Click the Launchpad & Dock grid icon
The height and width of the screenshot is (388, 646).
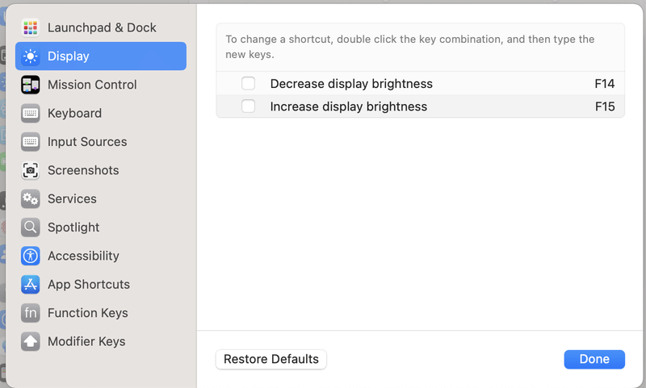[x=31, y=27]
